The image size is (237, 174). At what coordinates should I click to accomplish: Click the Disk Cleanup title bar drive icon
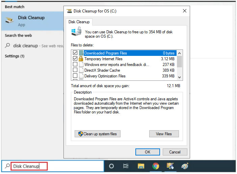(x=69, y=11)
